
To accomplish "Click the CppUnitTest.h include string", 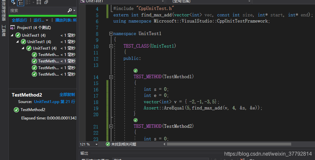I will pyautogui.click(x=155, y=8).
